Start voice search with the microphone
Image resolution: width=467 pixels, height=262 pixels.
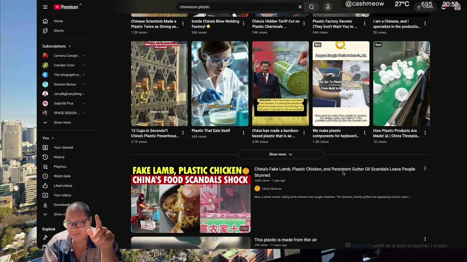pos(328,7)
